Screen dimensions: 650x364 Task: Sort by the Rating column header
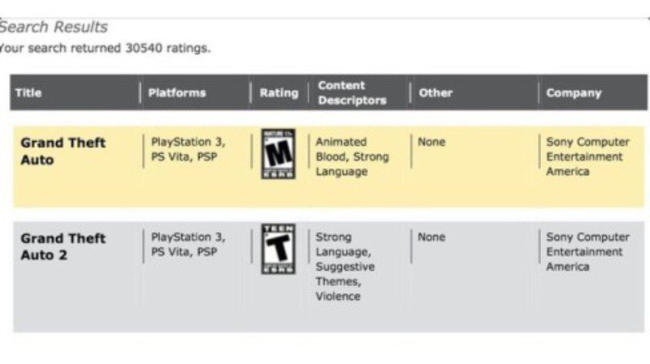(279, 92)
